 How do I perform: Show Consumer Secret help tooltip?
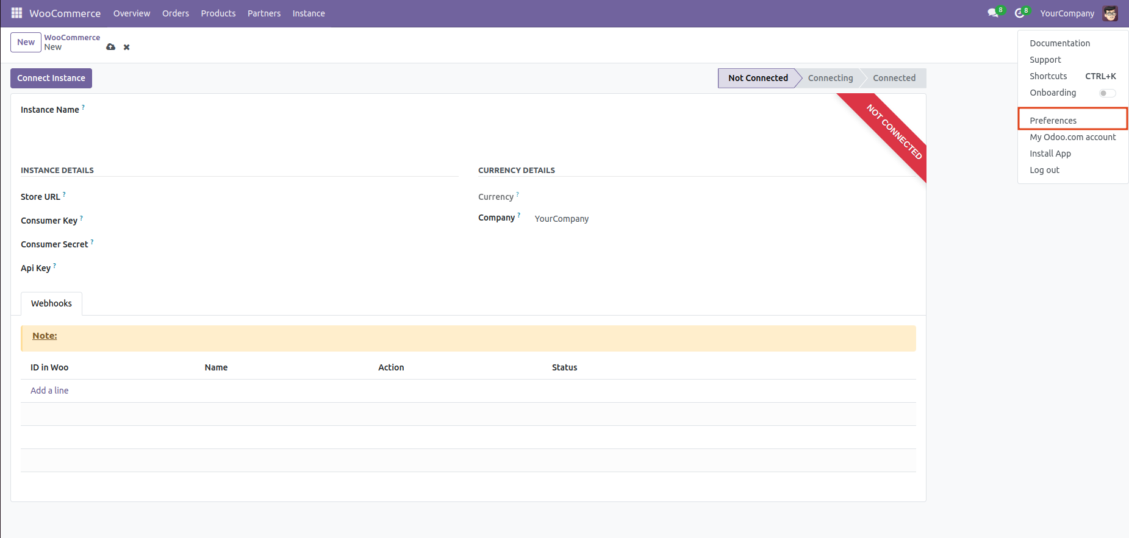(x=92, y=241)
